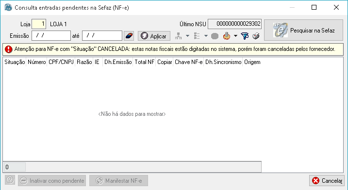The width and height of the screenshot is (348, 190).
Task: Click the LOJA 1 store name label
Action: [x=58, y=24]
